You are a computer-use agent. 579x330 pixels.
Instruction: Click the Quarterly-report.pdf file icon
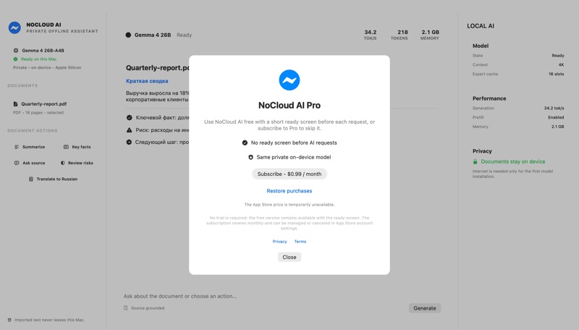point(15,104)
